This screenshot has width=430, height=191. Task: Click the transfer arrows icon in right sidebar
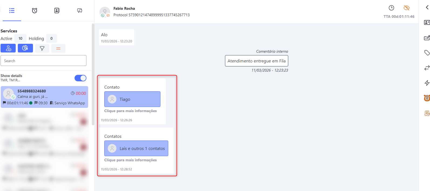(427, 68)
